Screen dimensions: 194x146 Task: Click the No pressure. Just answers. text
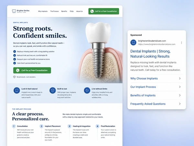(26, 77)
